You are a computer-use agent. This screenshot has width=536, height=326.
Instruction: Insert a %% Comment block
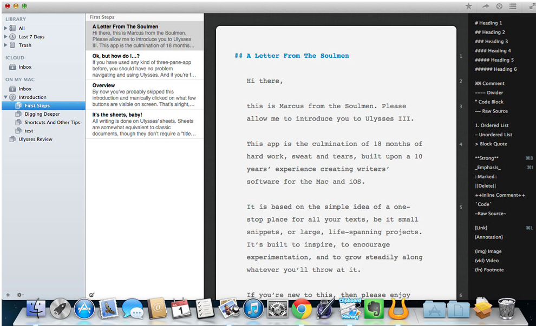tap(489, 83)
